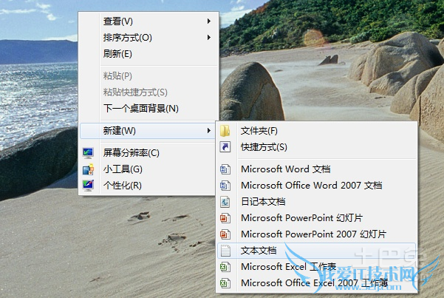Click the PowerPoint icon beside Microsoft PowerPoint 幻灯片
444x298 pixels.
225,218
